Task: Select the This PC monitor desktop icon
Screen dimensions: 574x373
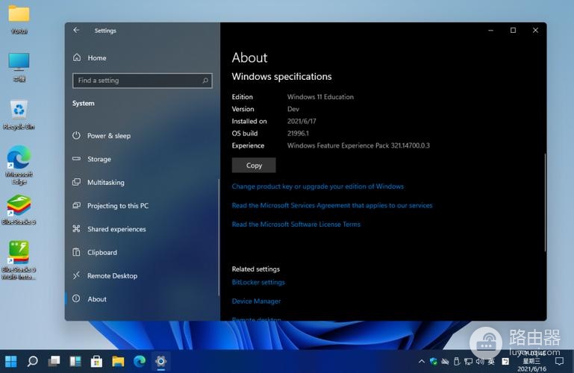Action: click(x=19, y=67)
